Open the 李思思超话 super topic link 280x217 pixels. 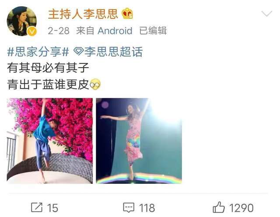coord(113,52)
